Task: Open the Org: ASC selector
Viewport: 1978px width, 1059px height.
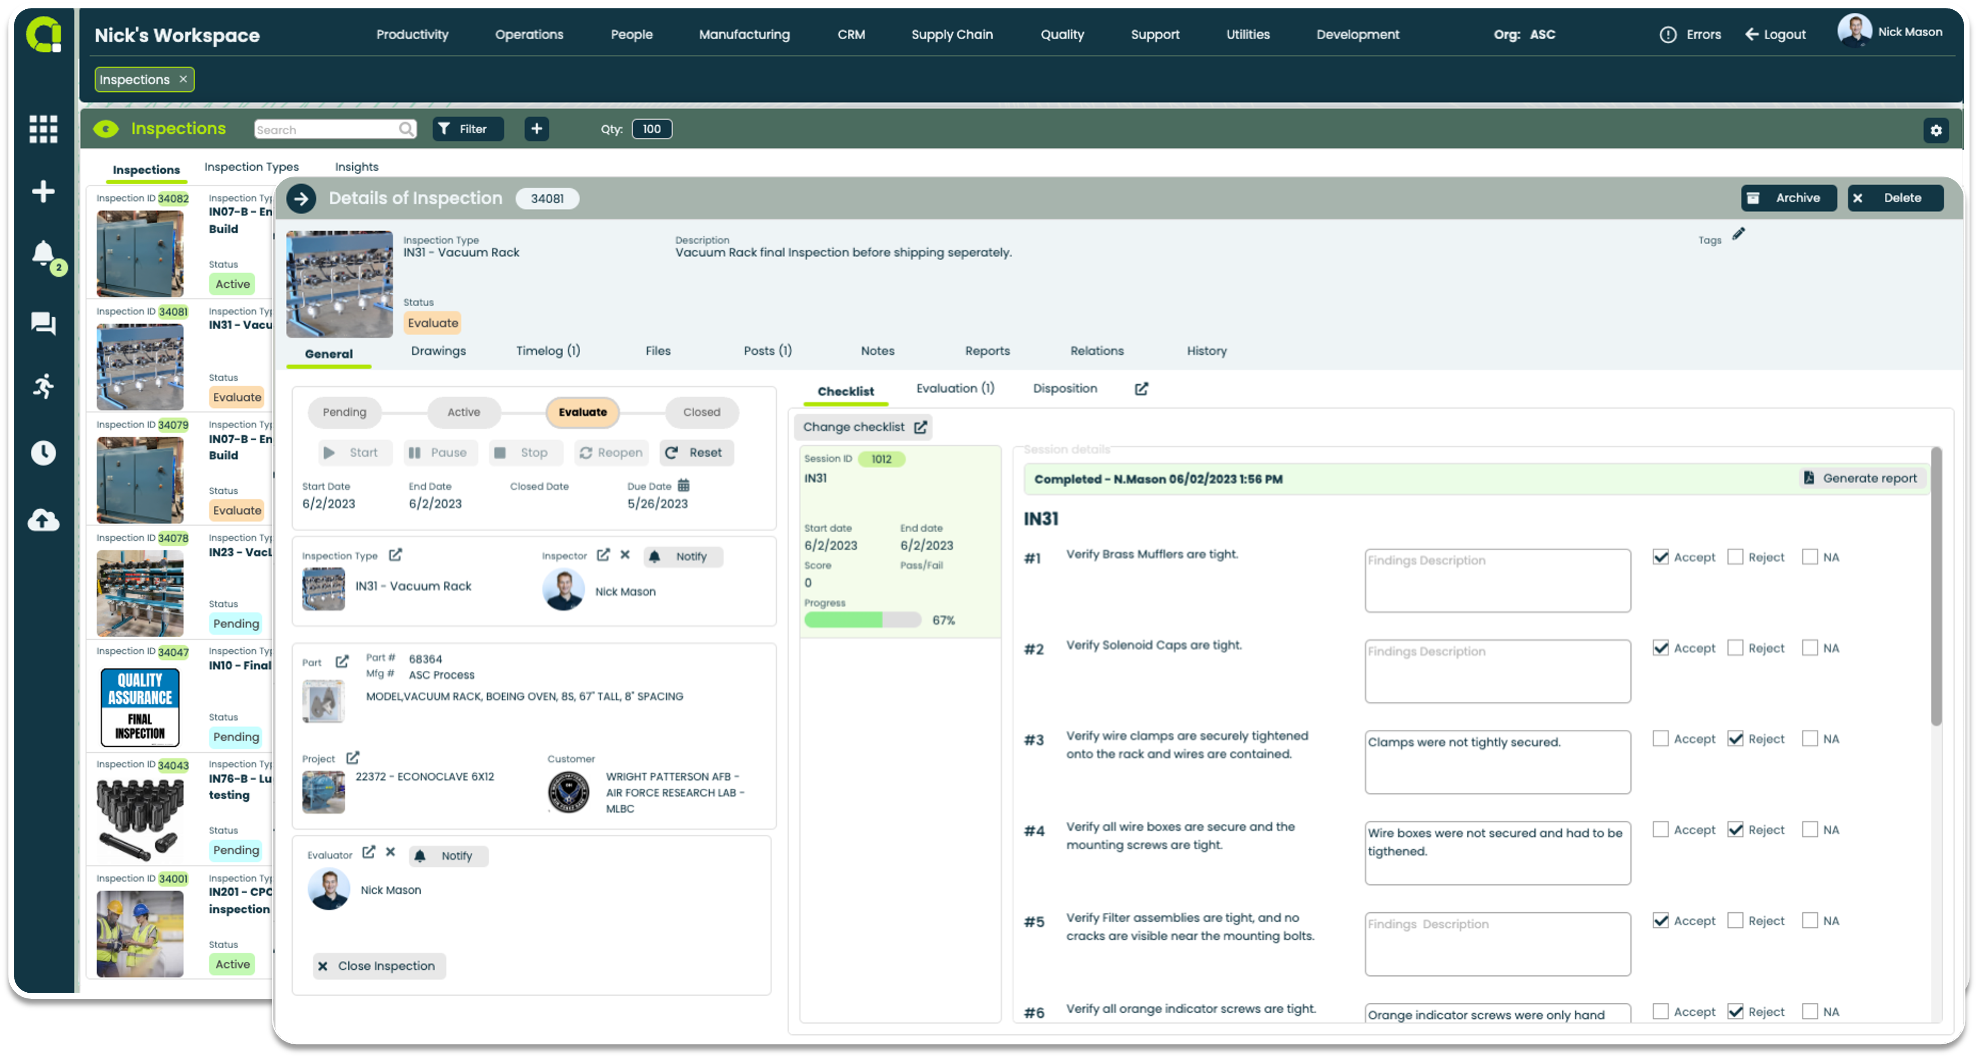Action: click(1524, 35)
